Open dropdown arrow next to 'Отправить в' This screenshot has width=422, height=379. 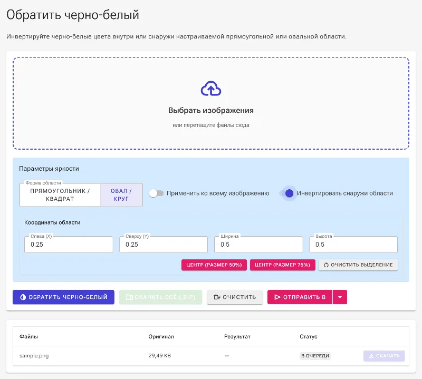point(340,297)
